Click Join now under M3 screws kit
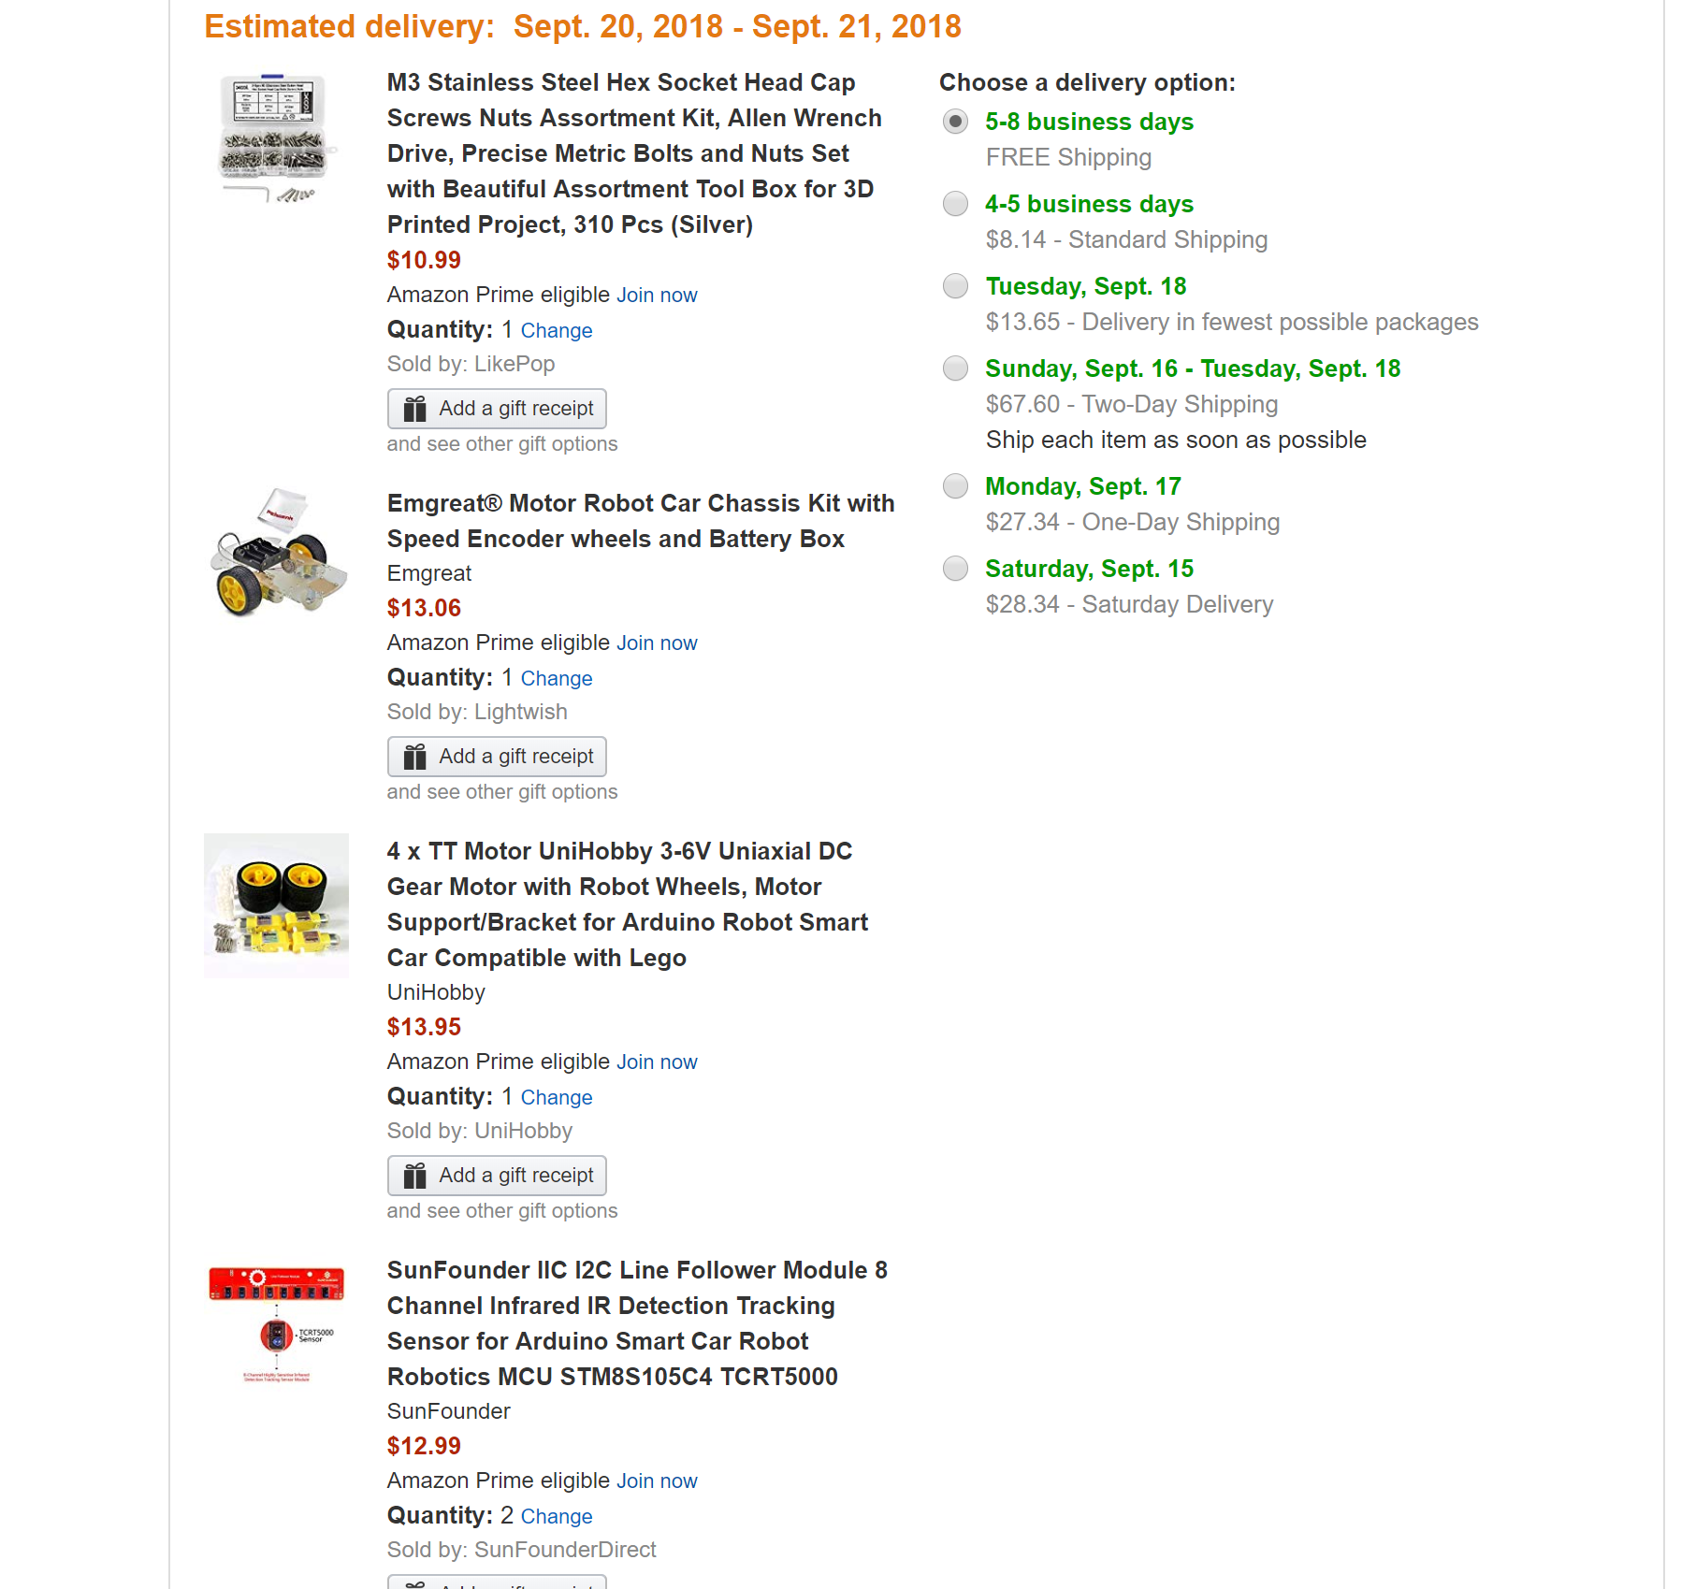Viewport: 1681px width, 1589px height. coord(657,296)
